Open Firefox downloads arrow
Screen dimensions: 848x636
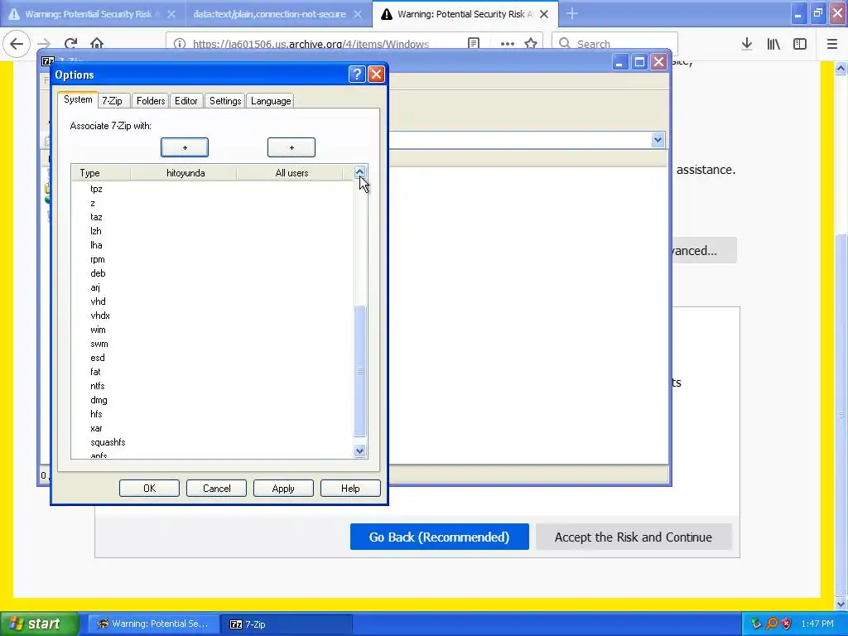(747, 44)
